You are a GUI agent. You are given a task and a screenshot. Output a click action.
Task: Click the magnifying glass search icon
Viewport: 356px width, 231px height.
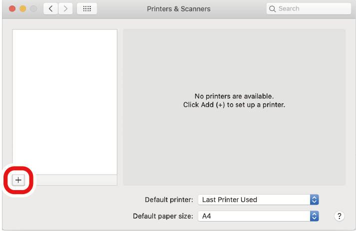coord(273,9)
